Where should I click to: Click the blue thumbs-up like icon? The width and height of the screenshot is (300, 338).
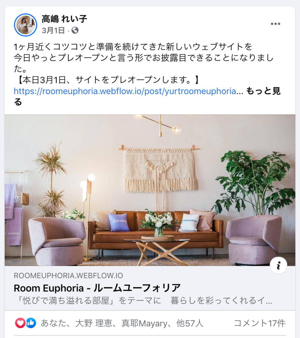point(31,323)
